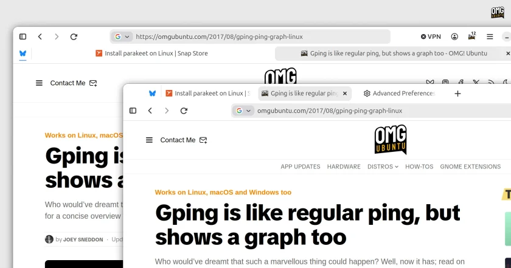Switch to Advanced Preferences tab
The image size is (511, 268).
click(x=399, y=94)
